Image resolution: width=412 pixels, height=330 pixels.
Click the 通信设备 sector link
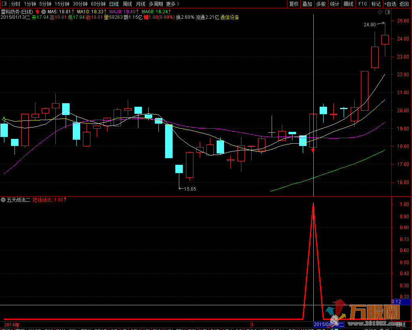[230, 17]
